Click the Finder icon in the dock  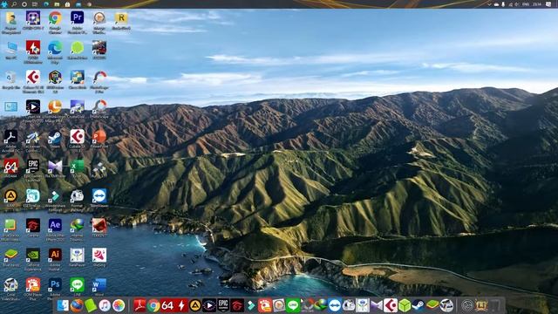pos(63,305)
